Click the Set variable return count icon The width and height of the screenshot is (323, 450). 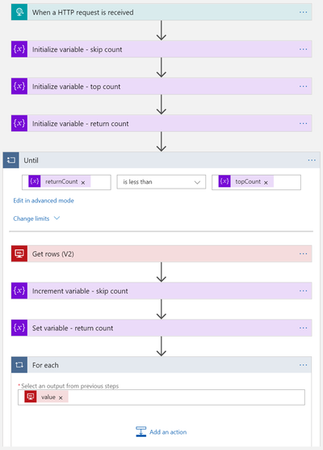[19, 328]
